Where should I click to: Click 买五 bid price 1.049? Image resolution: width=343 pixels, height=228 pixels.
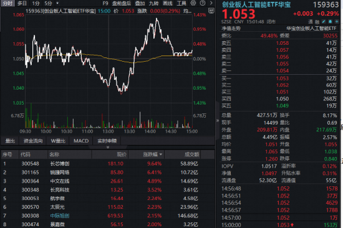[x=283, y=105]
